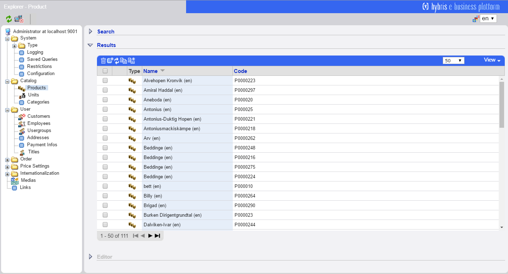Check the Antoniusmackiskämpe row checkbox
This screenshot has width=508, height=274.
(x=105, y=128)
